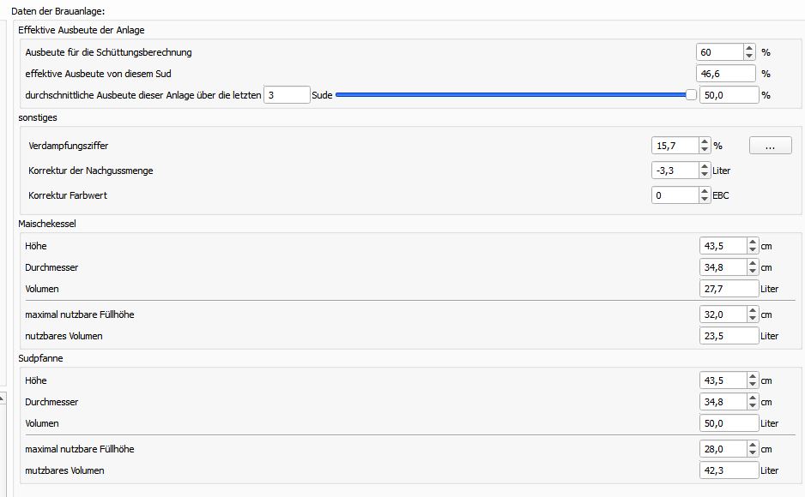805x497 pixels.
Task: Click the Maischekessel Volumen field
Action: tap(729, 289)
